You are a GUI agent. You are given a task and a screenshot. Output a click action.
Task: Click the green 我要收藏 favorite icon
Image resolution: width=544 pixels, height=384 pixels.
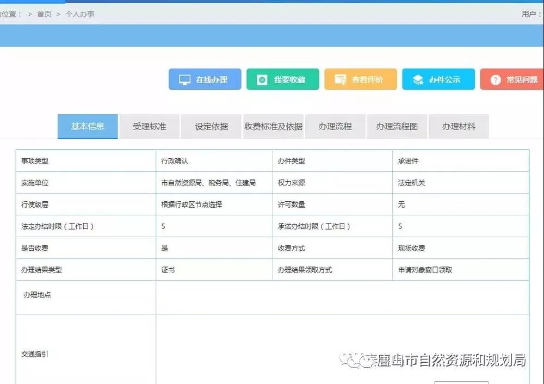point(262,79)
